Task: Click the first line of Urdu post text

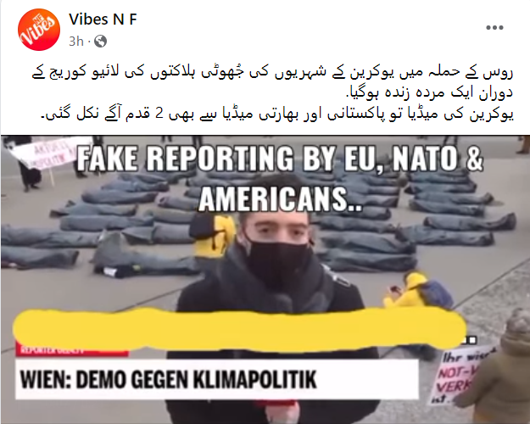Action: coord(272,73)
